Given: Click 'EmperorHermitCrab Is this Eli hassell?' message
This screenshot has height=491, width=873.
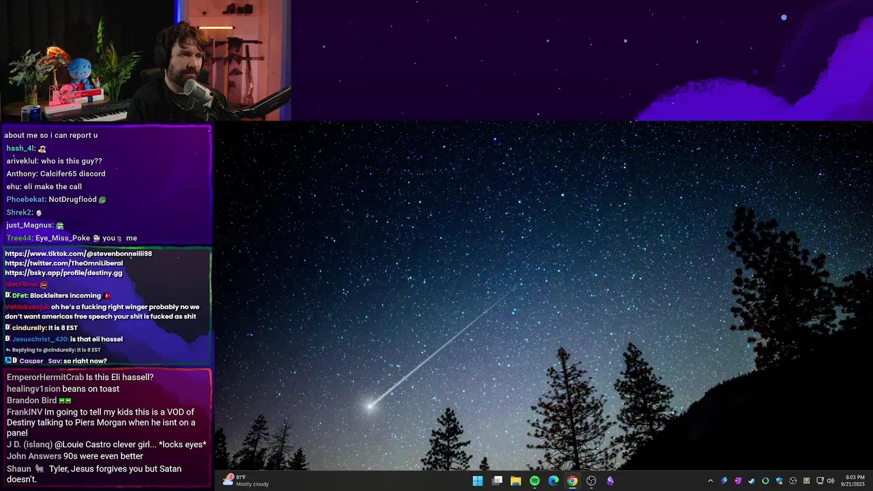Looking at the screenshot, I should point(80,377).
